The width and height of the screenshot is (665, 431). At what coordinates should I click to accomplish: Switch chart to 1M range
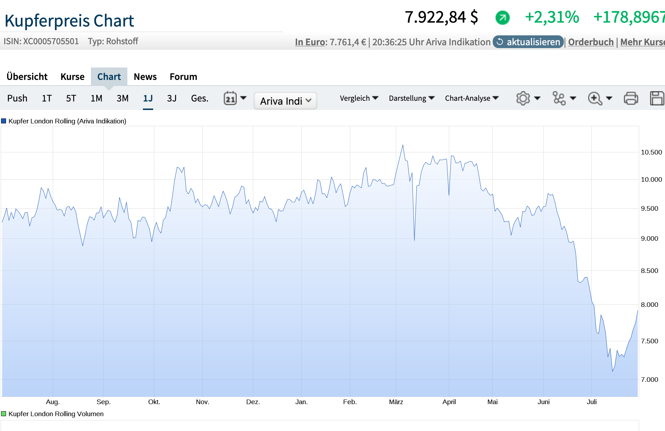click(96, 98)
